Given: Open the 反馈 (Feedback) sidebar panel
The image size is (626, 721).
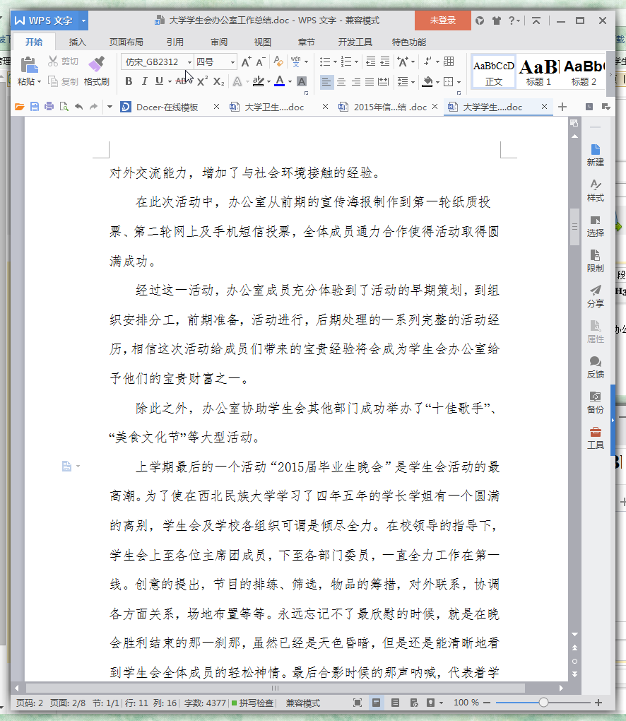Looking at the screenshot, I should 595,368.
